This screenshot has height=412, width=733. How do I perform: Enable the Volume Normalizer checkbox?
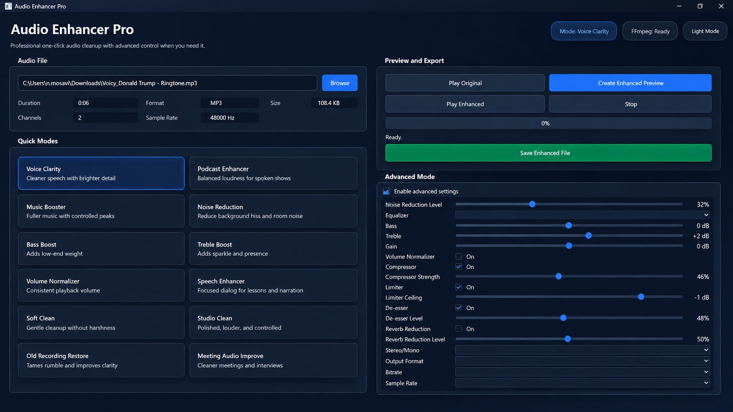pos(459,257)
